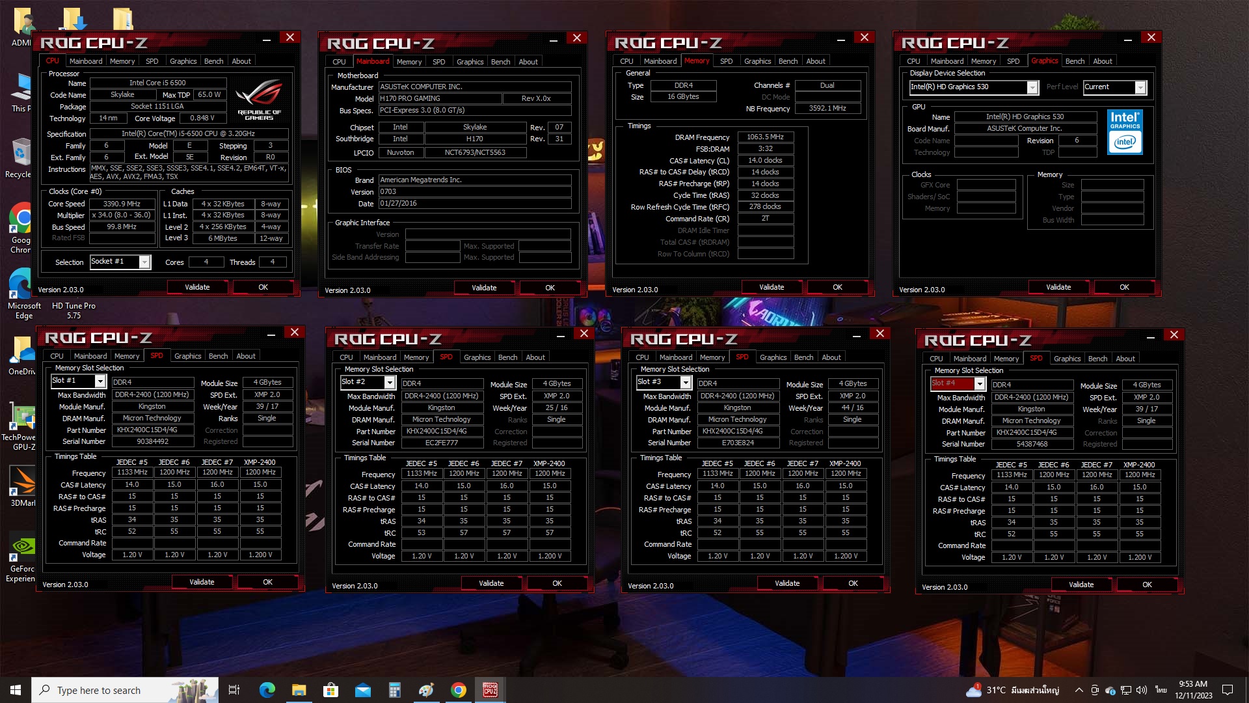Open the notification center icon
Image resolution: width=1249 pixels, height=703 pixels.
(1228, 690)
